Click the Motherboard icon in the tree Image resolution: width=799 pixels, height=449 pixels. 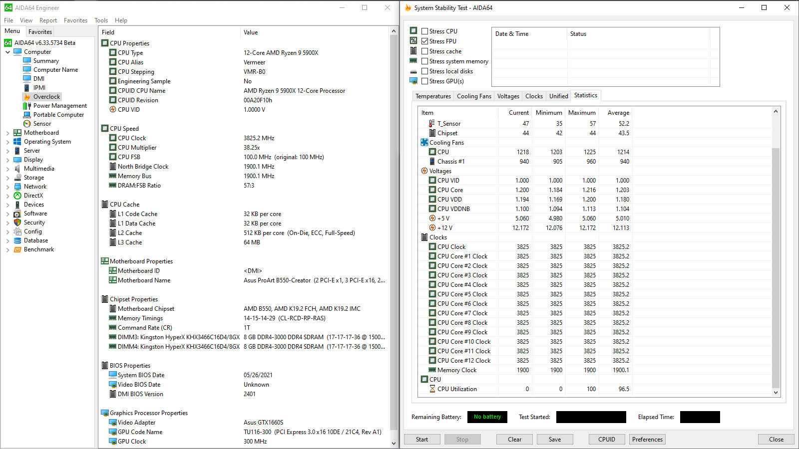pyautogui.click(x=17, y=133)
